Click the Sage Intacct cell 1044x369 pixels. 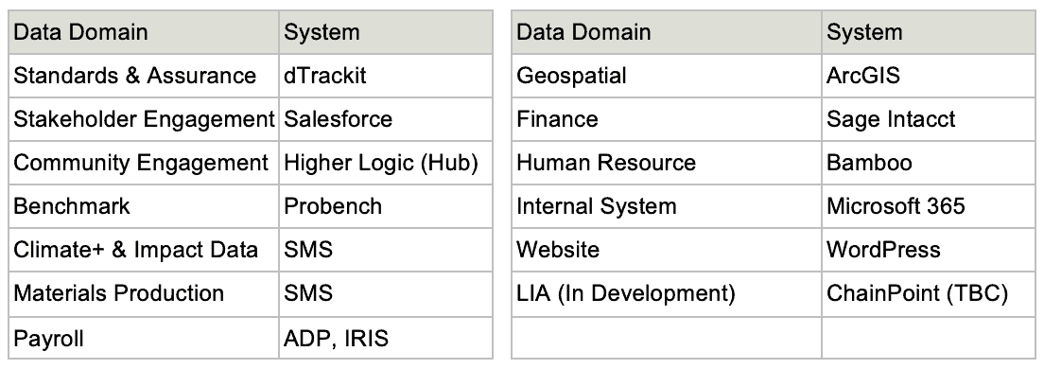coord(928,119)
